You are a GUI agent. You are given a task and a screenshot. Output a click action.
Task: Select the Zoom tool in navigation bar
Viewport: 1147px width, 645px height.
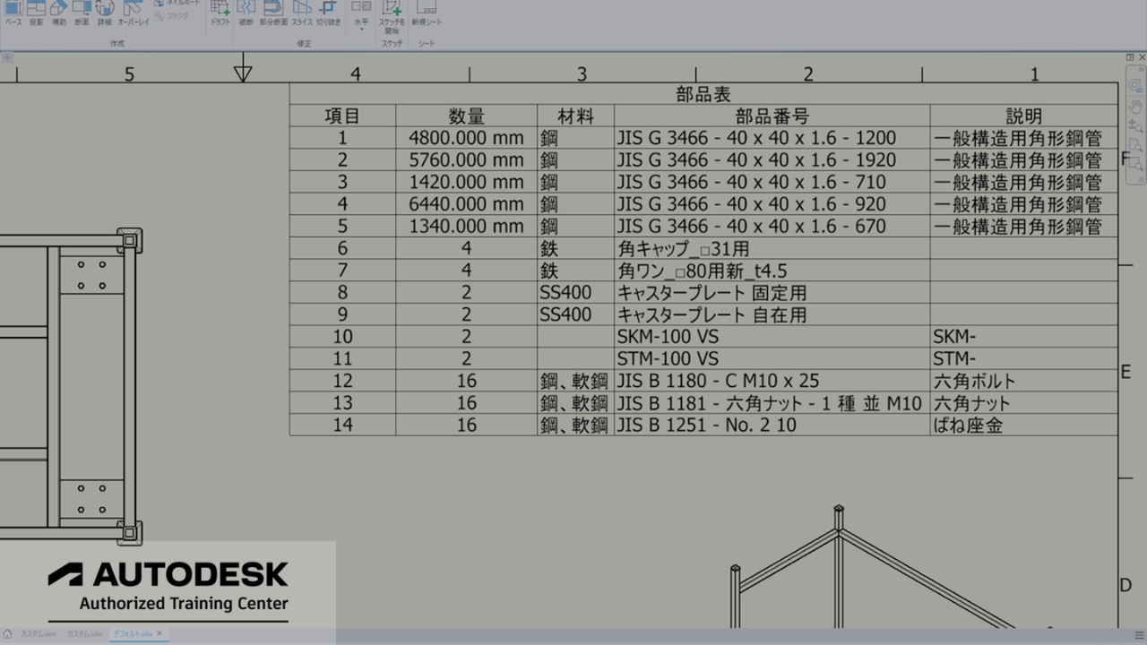tap(1135, 126)
